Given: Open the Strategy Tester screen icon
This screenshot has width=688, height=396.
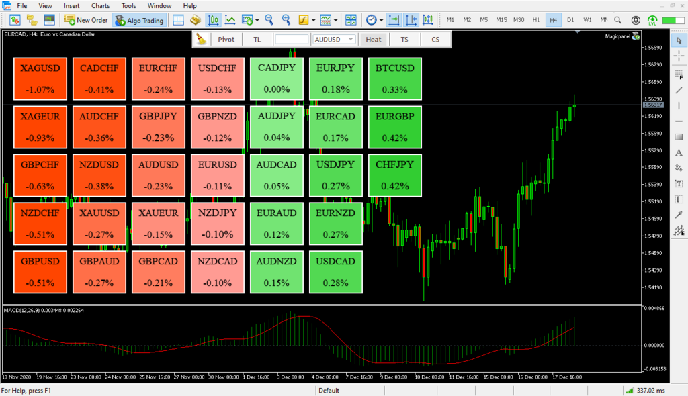Looking at the screenshot, I should [x=50, y=20].
